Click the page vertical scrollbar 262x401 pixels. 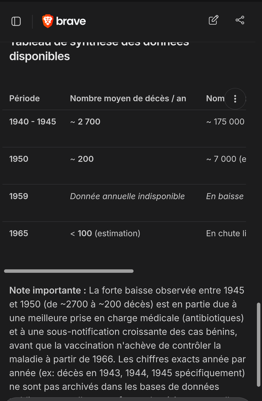coord(258,345)
